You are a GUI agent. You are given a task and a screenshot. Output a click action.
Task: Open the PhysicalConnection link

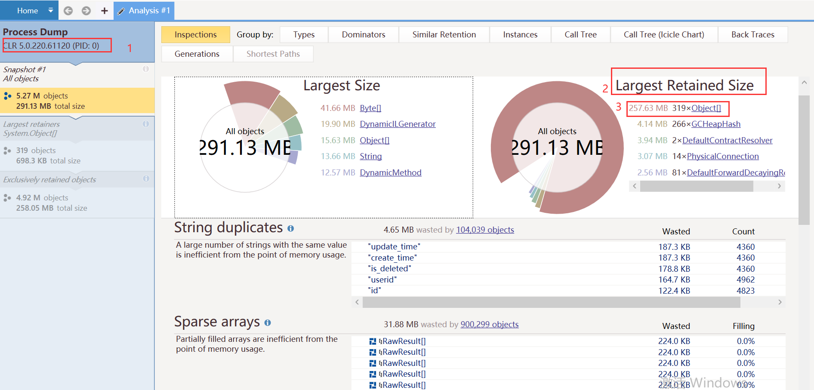point(723,156)
